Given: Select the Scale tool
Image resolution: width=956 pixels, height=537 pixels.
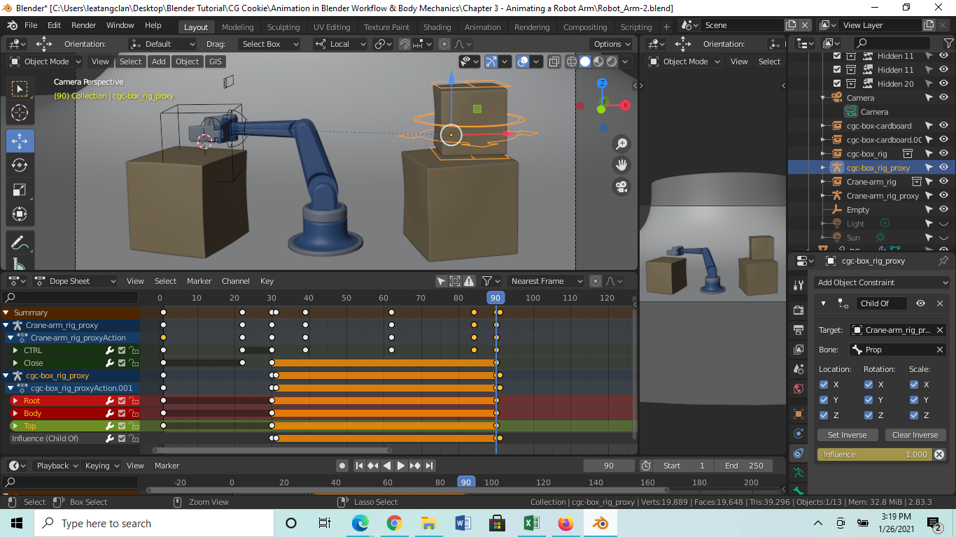Looking at the screenshot, I should [x=20, y=189].
